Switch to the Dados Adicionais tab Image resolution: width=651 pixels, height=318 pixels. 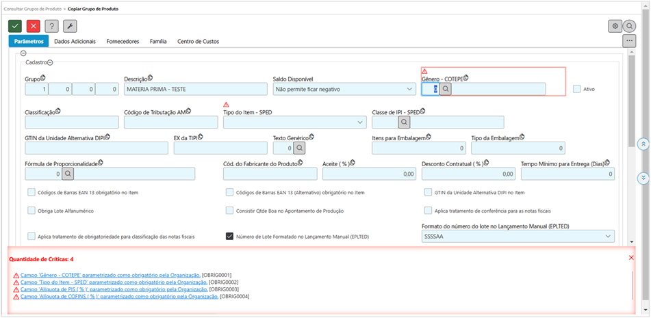75,42
